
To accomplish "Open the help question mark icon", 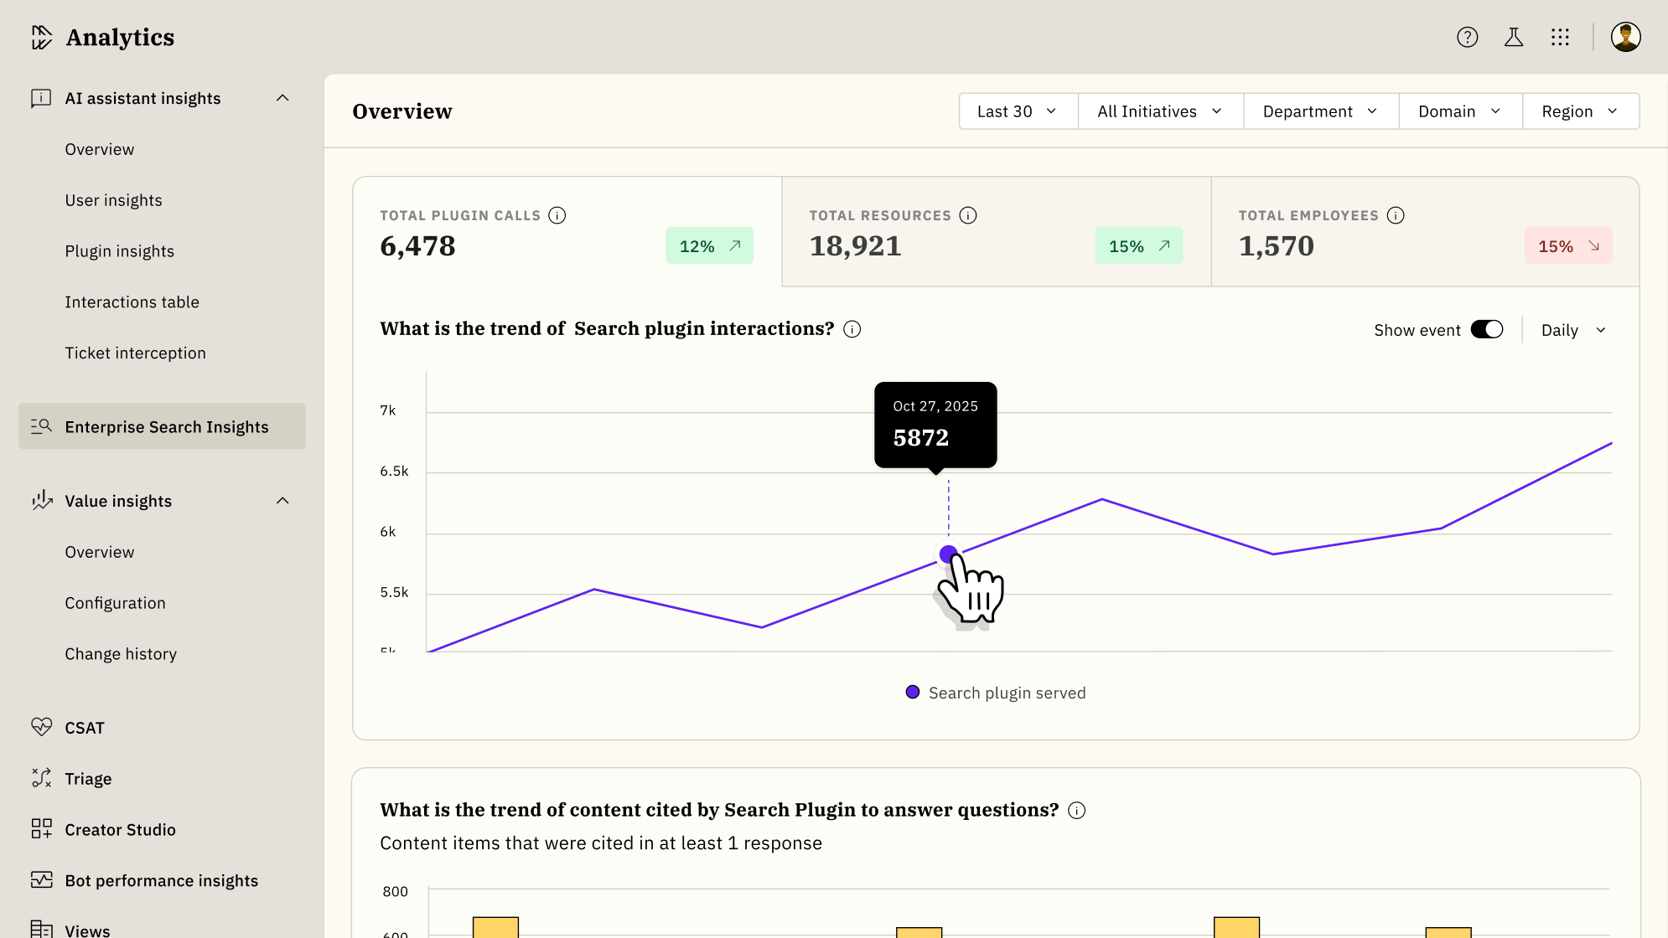I will pos(1467,37).
